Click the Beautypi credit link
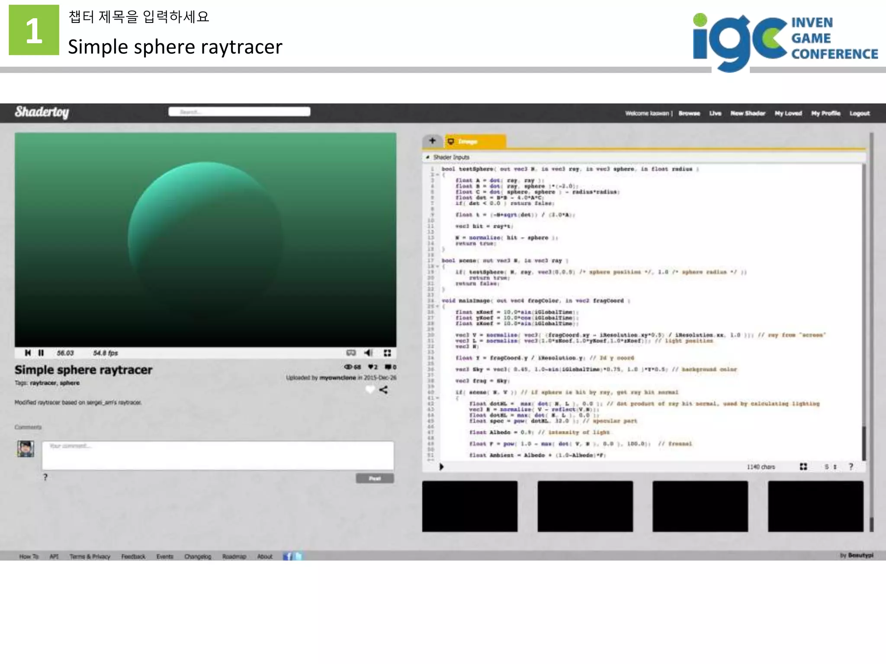886x664 pixels. [861, 555]
